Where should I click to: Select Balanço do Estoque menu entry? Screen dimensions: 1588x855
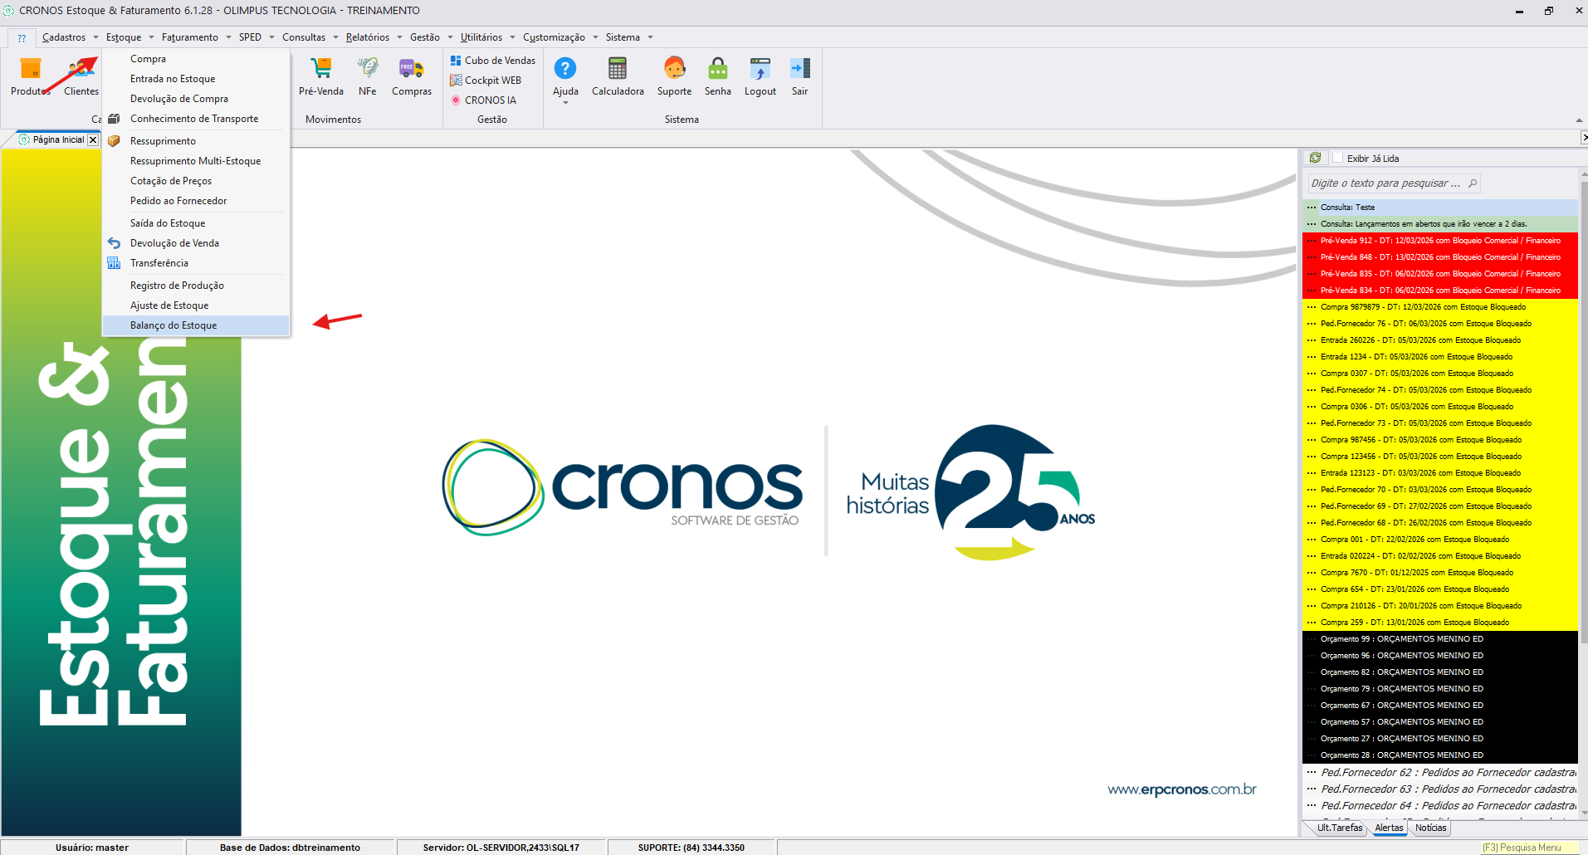[173, 325]
